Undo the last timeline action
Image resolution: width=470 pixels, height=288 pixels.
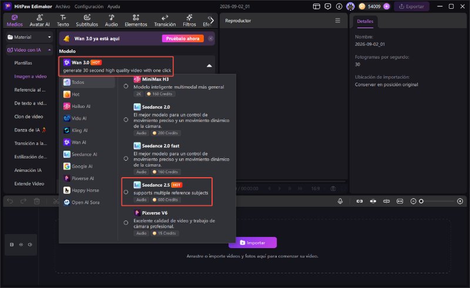[10, 201]
